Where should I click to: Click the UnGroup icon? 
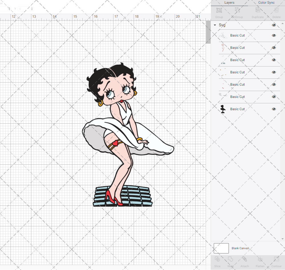click(237, 10)
